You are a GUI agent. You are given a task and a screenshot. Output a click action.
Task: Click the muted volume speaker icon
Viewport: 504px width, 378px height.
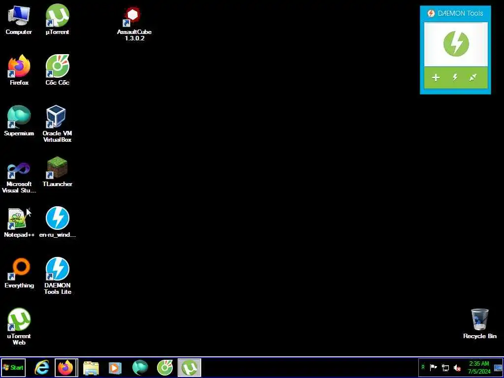point(457,368)
